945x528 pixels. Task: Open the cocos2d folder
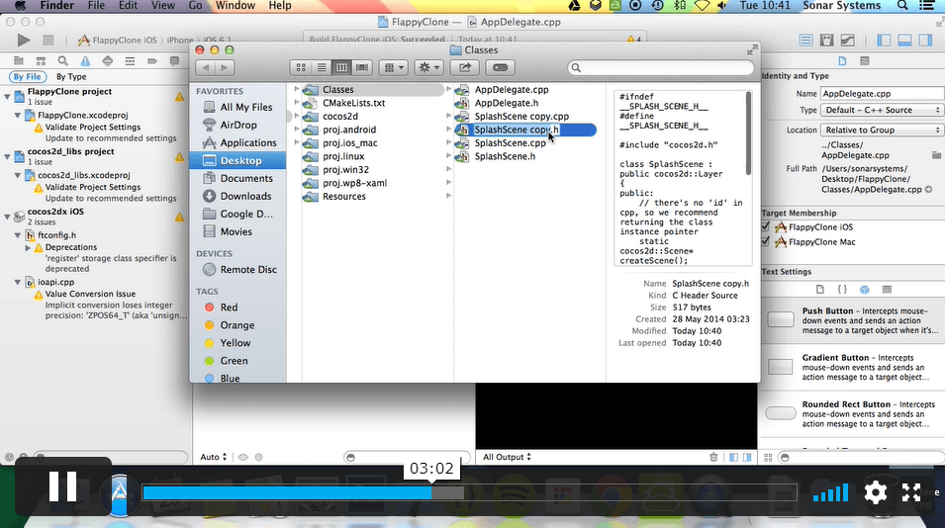coord(340,117)
